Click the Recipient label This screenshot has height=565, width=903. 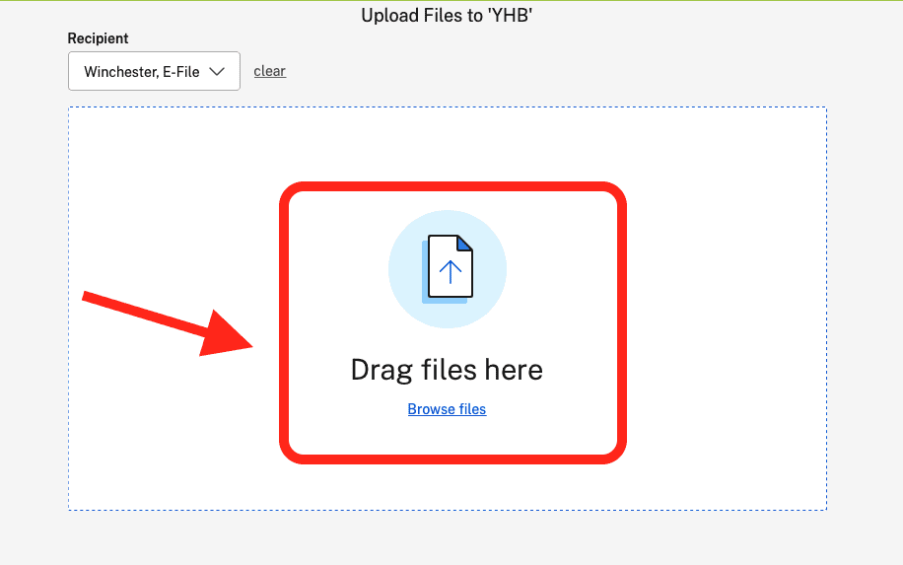pos(98,38)
